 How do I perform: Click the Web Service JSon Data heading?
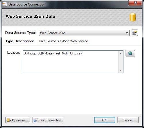coord(31,17)
